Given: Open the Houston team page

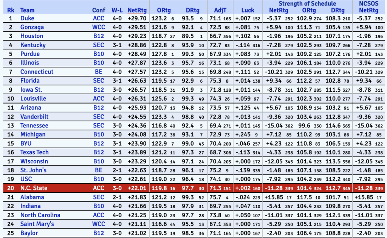Looking at the screenshot, I should click(31, 36).
